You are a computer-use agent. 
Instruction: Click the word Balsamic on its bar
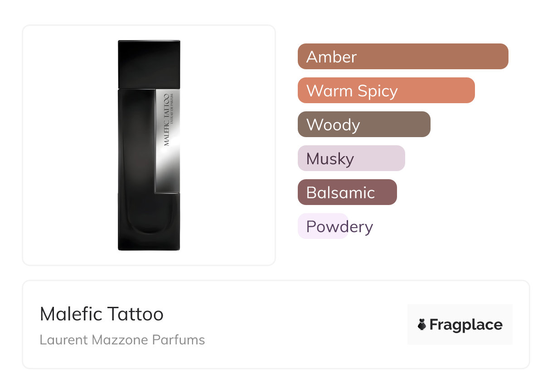pos(340,193)
